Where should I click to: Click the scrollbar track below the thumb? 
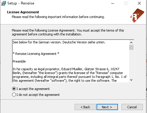click(x=131, y=64)
